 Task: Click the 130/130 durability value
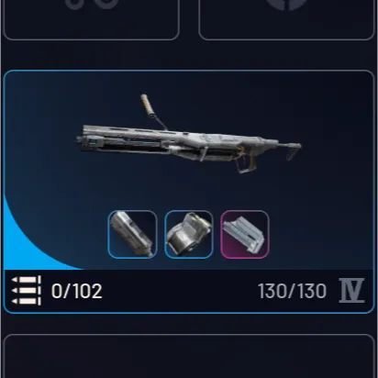[x=293, y=291]
